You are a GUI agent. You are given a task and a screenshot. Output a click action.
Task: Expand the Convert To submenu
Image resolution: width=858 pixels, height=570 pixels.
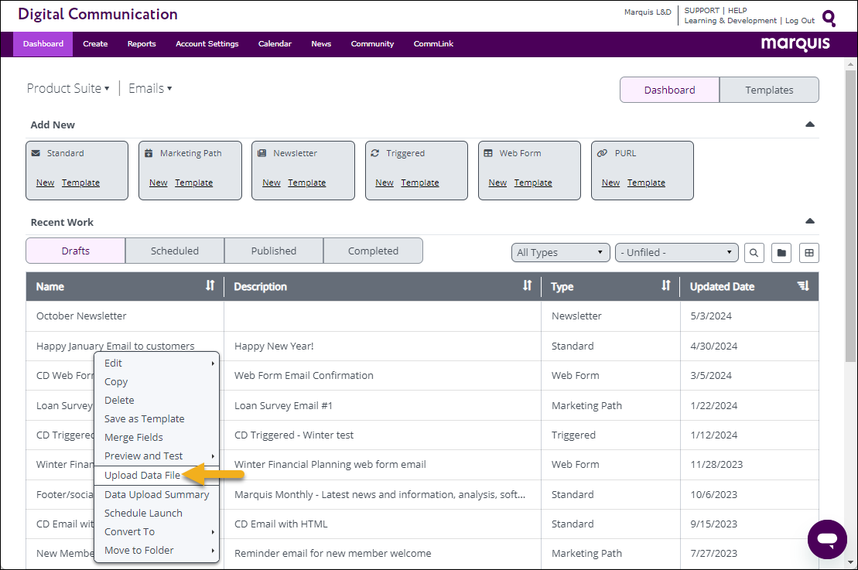click(157, 531)
